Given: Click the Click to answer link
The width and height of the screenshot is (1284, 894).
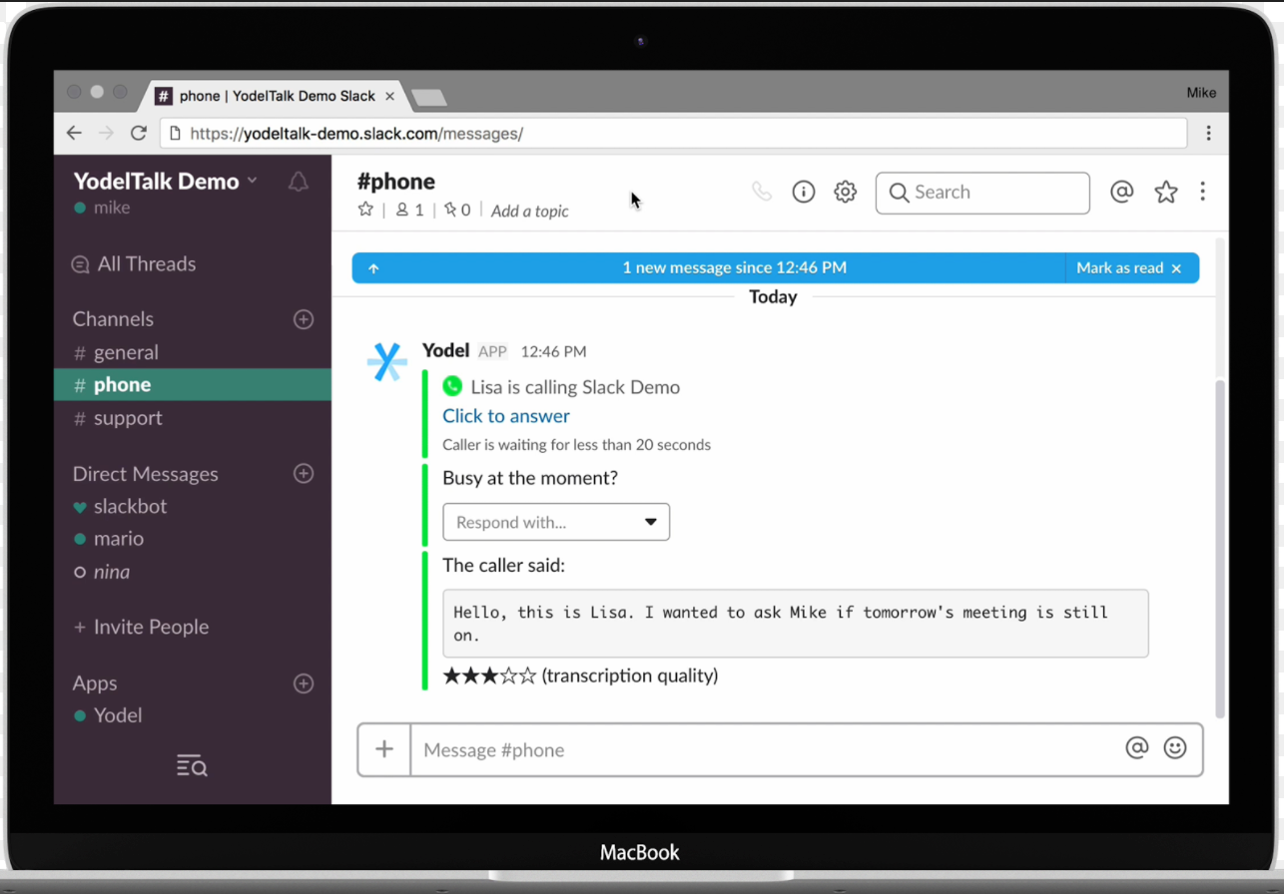Looking at the screenshot, I should coord(506,416).
